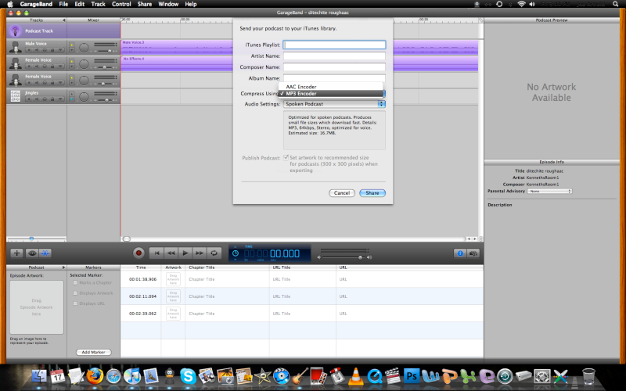626x391 pixels.
Task: Click the Male Voice track instrument icon
Action: [16, 48]
